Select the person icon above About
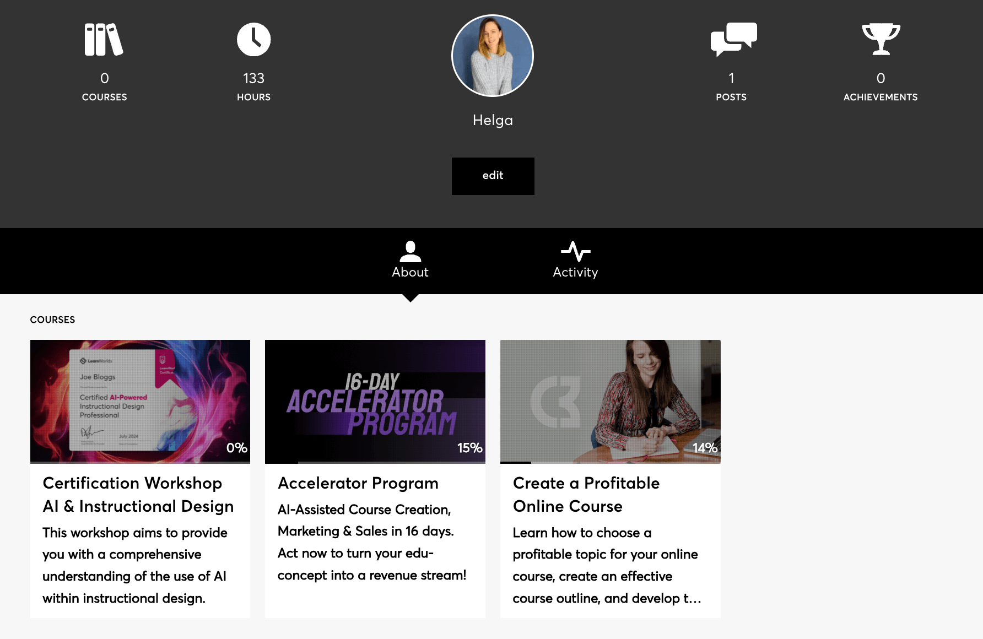This screenshot has width=983, height=639. pyautogui.click(x=410, y=252)
